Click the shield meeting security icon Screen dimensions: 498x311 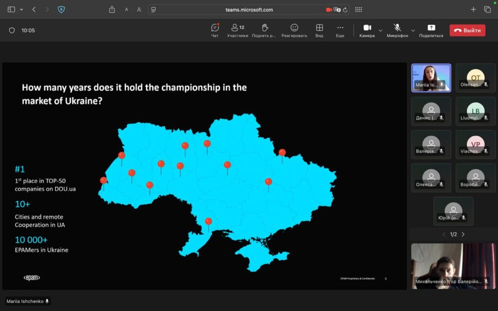click(x=12, y=31)
